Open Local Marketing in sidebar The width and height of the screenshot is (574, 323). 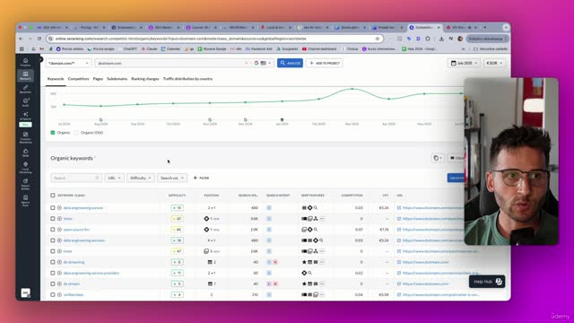[x=25, y=168]
